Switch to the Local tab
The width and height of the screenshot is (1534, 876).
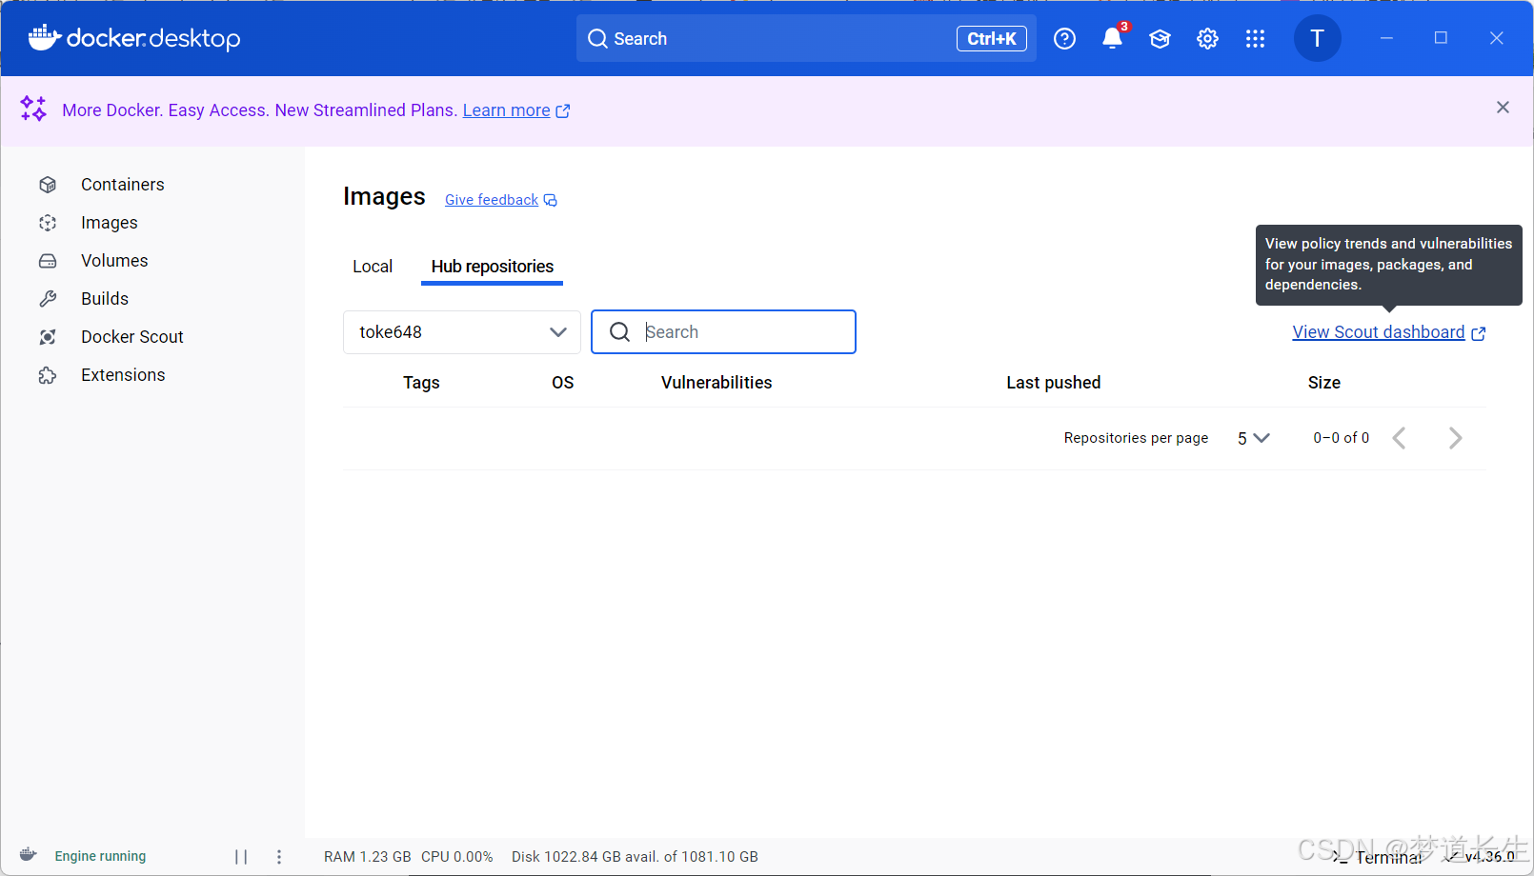click(x=373, y=267)
